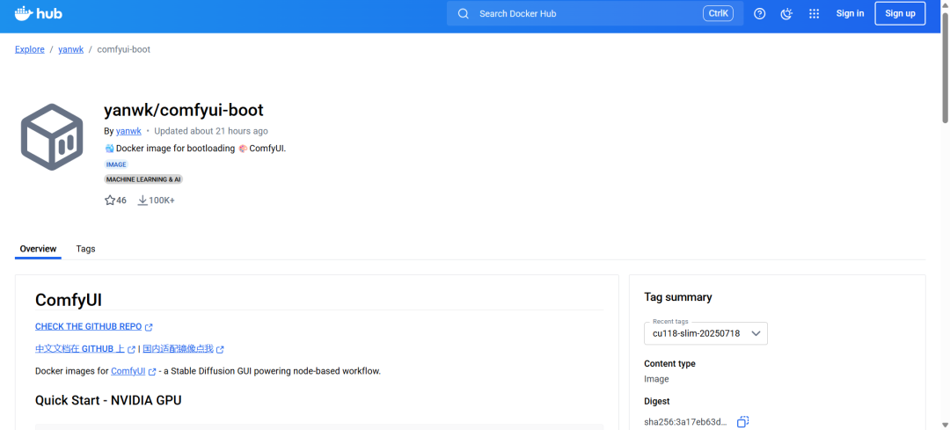Image resolution: width=950 pixels, height=430 pixels.
Task: Open the author yanwk link under title
Action: [128, 131]
